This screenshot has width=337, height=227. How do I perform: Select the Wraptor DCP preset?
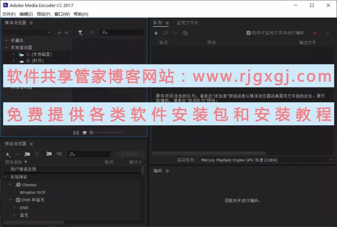pyautogui.click(x=33, y=192)
